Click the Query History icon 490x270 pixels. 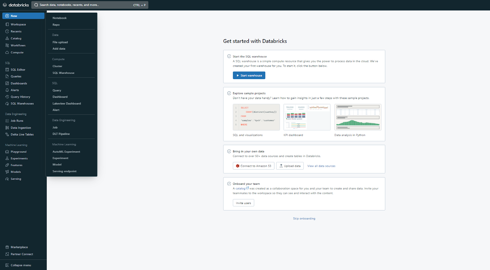coord(7,97)
